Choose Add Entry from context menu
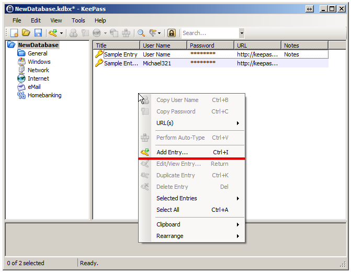This screenshot has height=273, width=351. click(x=172, y=152)
